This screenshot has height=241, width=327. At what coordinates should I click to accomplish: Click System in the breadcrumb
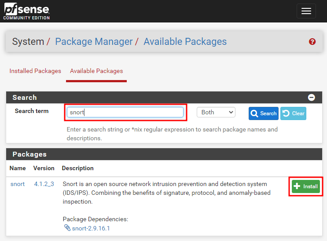pos(28,42)
